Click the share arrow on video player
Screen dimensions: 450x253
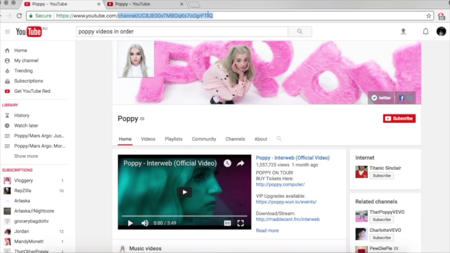(240, 163)
